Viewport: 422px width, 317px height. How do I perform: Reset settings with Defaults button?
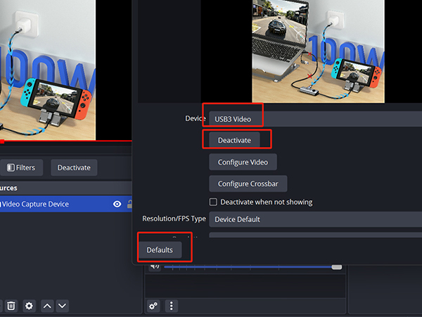(x=160, y=250)
